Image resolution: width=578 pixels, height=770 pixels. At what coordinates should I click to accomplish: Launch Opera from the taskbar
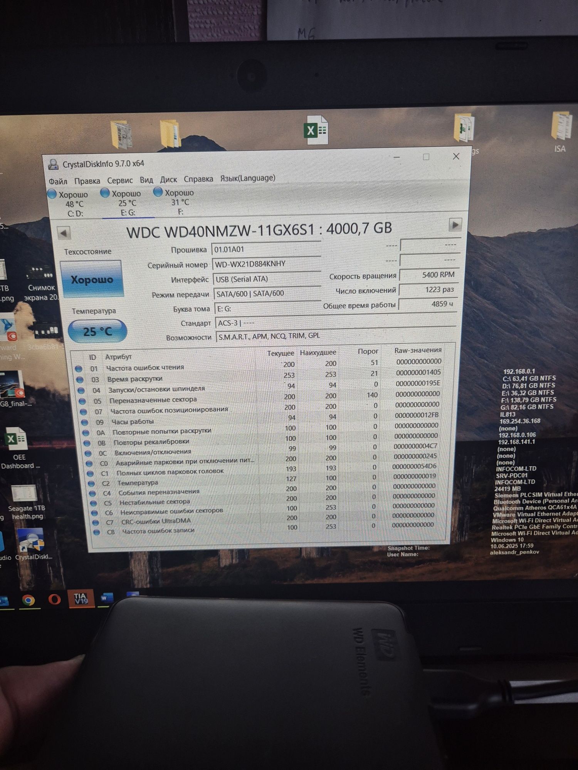[x=54, y=599]
